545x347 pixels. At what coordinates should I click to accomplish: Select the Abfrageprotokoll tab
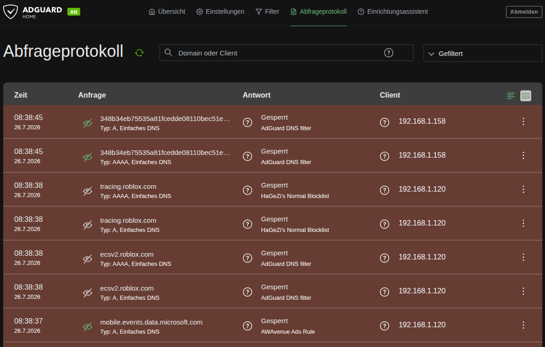(319, 11)
